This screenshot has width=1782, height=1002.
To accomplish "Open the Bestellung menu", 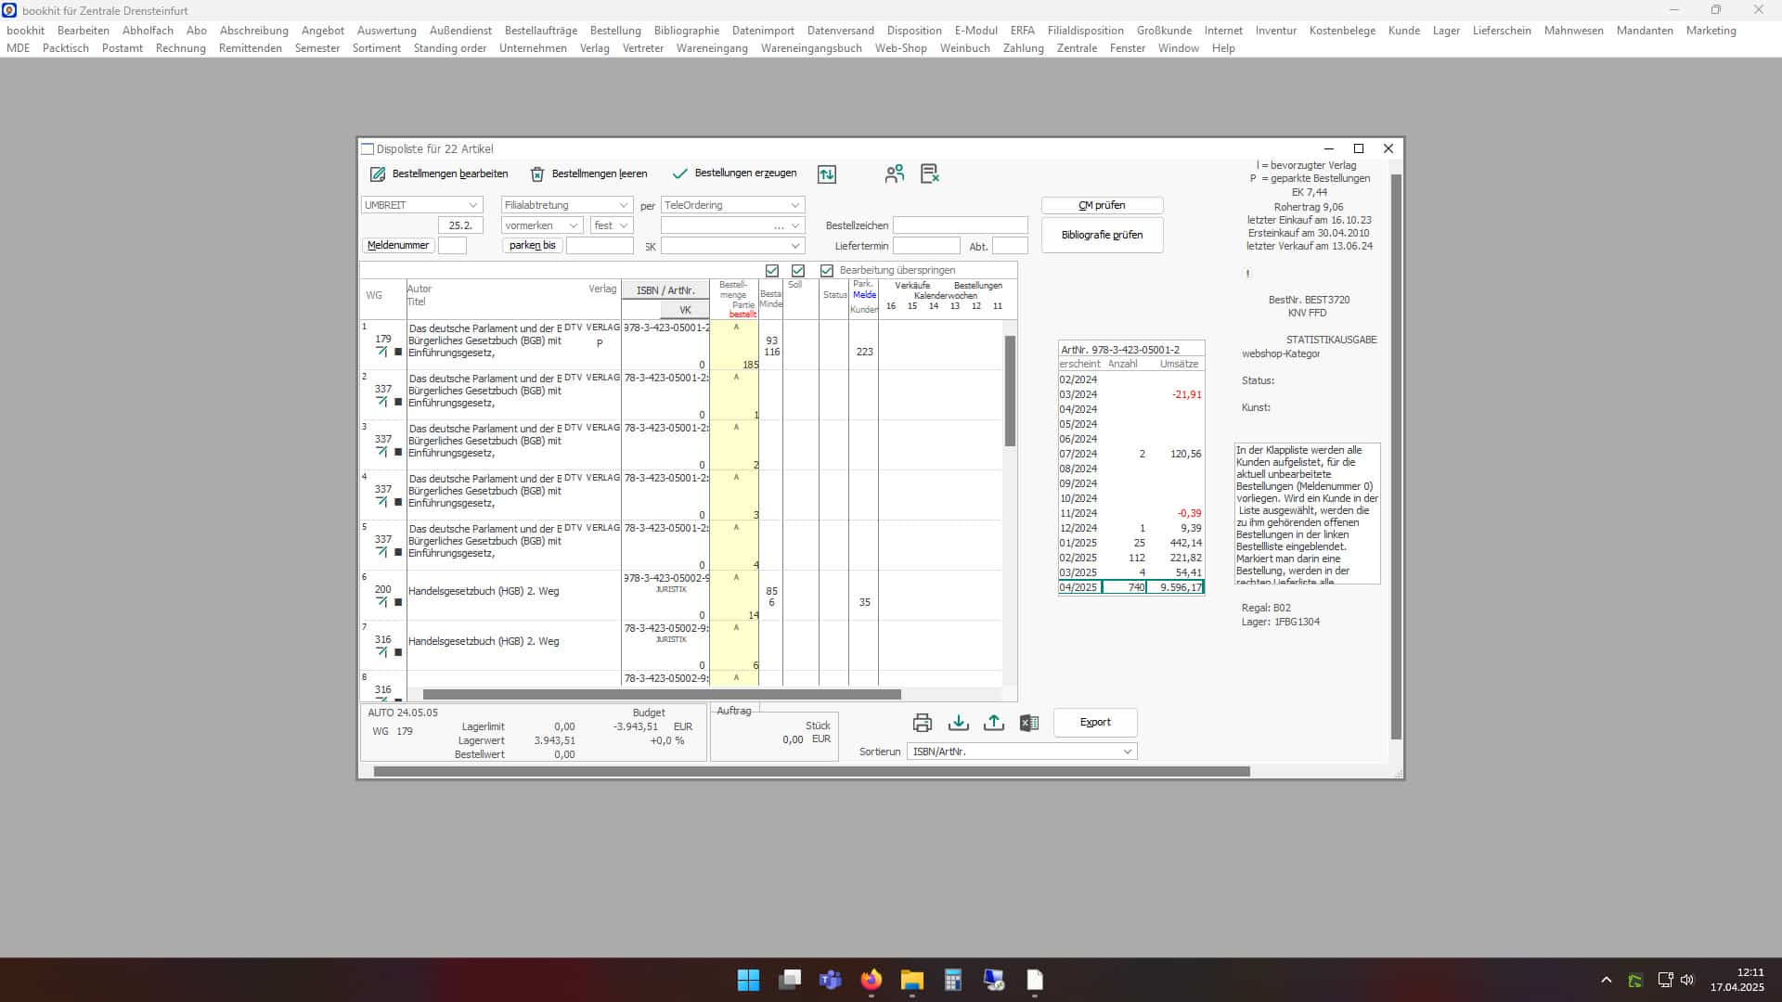I will [x=615, y=31].
